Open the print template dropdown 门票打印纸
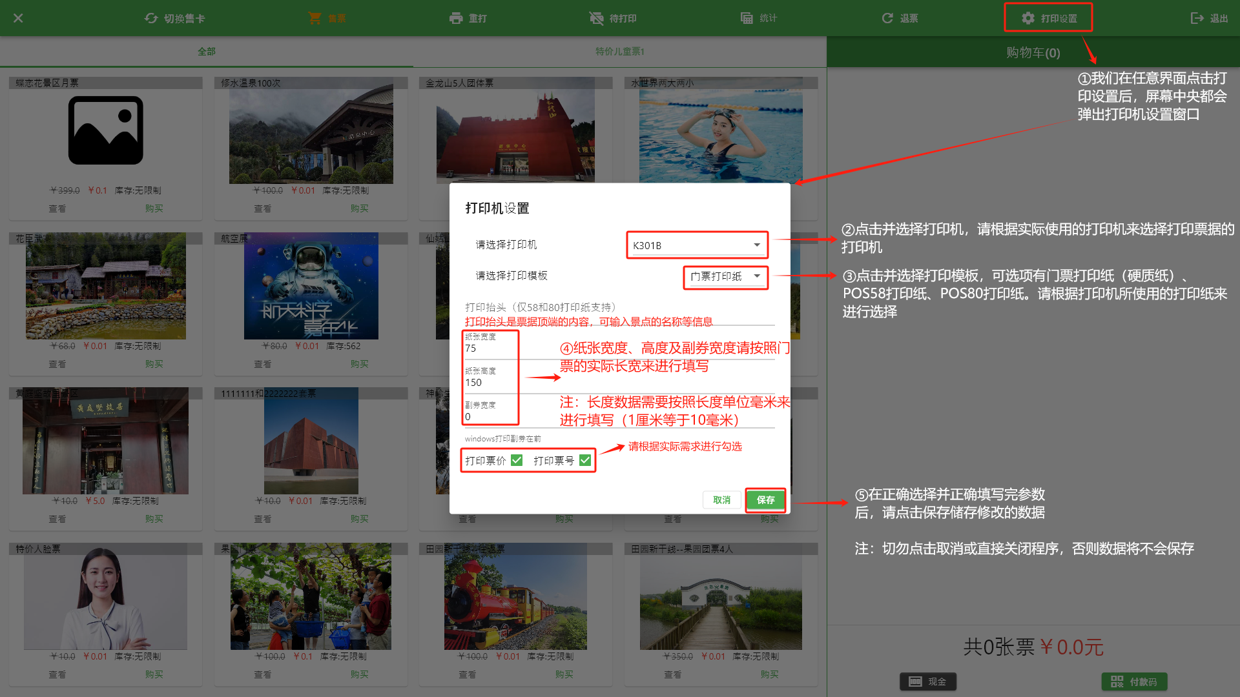 (x=726, y=276)
